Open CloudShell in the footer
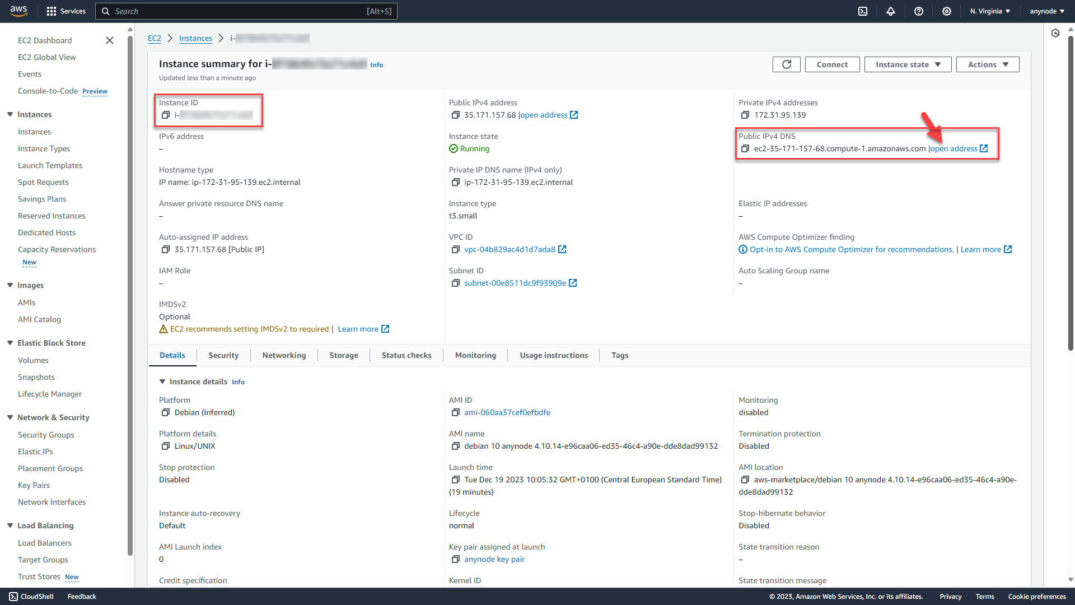1075x605 pixels. [31, 597]
